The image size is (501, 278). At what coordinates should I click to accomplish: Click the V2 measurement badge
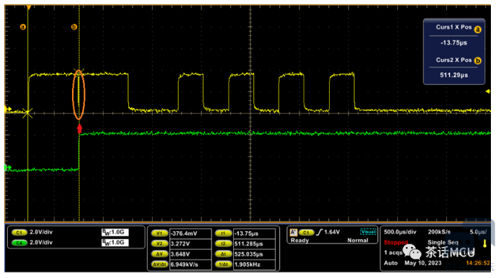coord(159,243)
